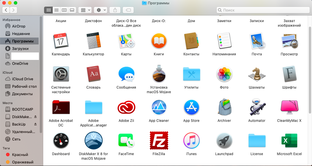Click the Microsoft Excel icon
Screen dimensions: 312x166
(x=289, y=140)
